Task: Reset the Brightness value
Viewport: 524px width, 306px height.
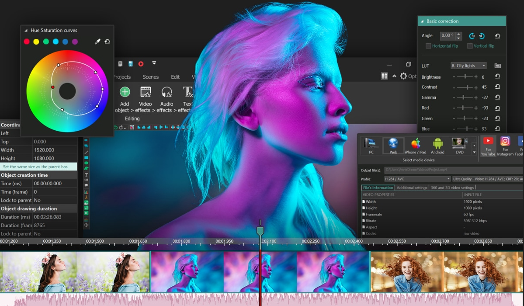Action: tap(497, 76)
